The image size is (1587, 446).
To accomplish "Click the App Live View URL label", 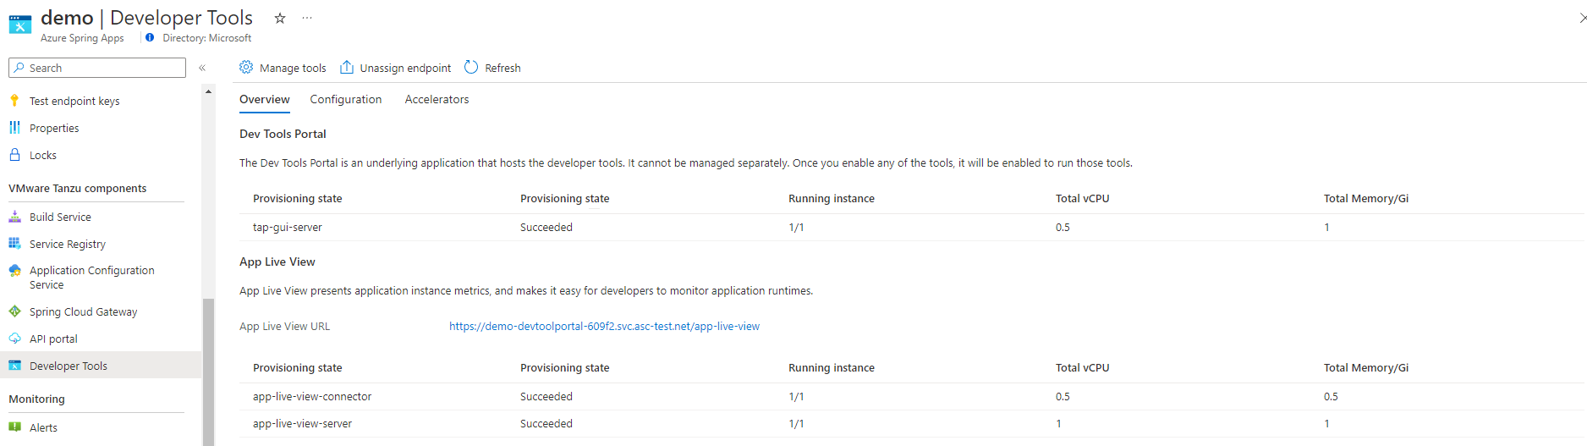I will pos(284,326).
